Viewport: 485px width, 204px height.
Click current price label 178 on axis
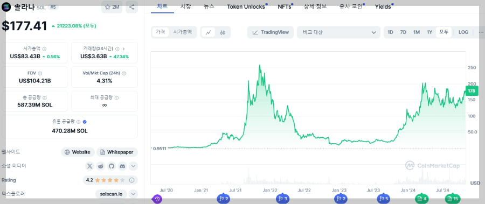472,91
